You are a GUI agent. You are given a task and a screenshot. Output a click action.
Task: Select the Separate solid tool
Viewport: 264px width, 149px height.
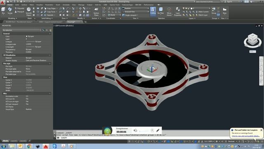(49, 15)
